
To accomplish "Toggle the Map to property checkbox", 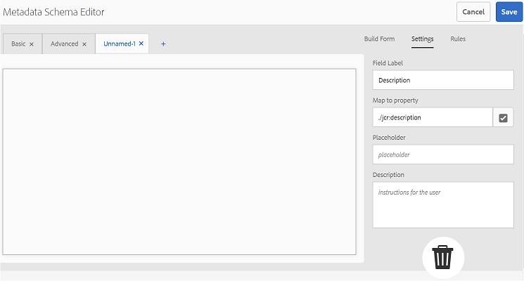I will [503, 117].
